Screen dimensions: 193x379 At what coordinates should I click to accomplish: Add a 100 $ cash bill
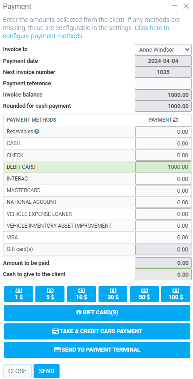(176, 294)
